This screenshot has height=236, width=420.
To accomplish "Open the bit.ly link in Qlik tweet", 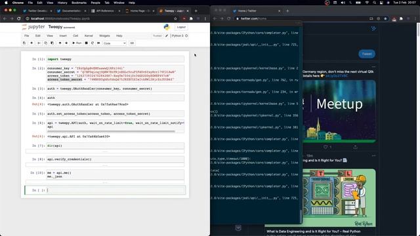I will (337, 76).
